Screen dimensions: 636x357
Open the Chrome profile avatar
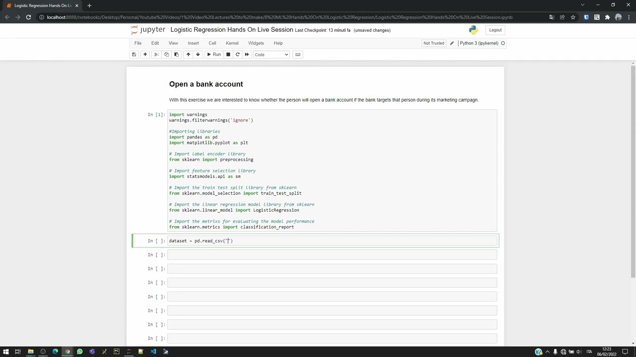tap(618, 17)
